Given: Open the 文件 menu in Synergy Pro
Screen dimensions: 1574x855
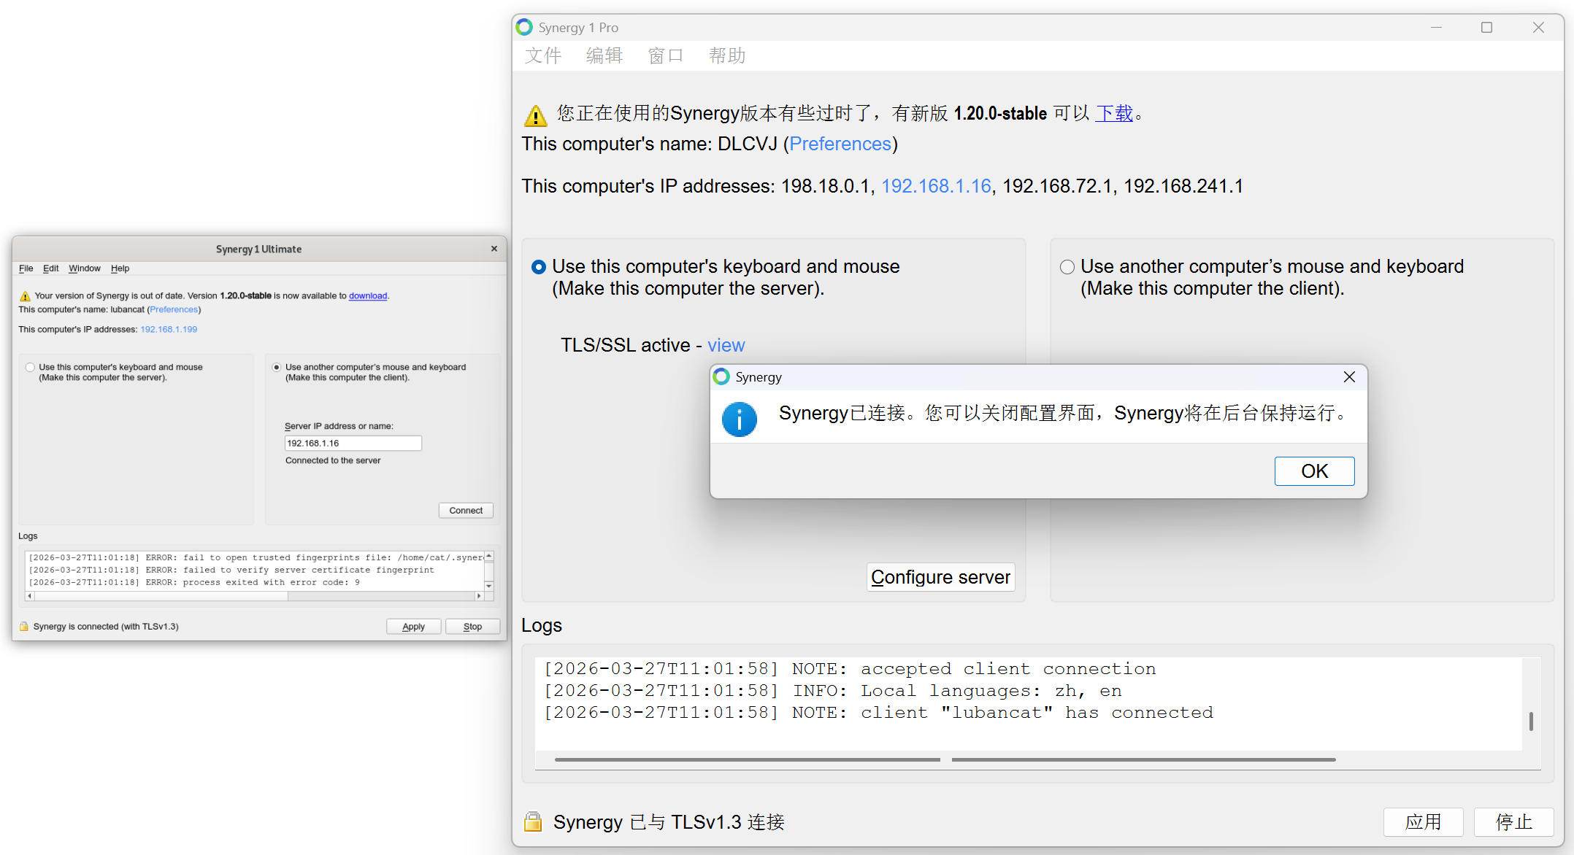Looking at the screenshot, I should (x=543, y=55).
